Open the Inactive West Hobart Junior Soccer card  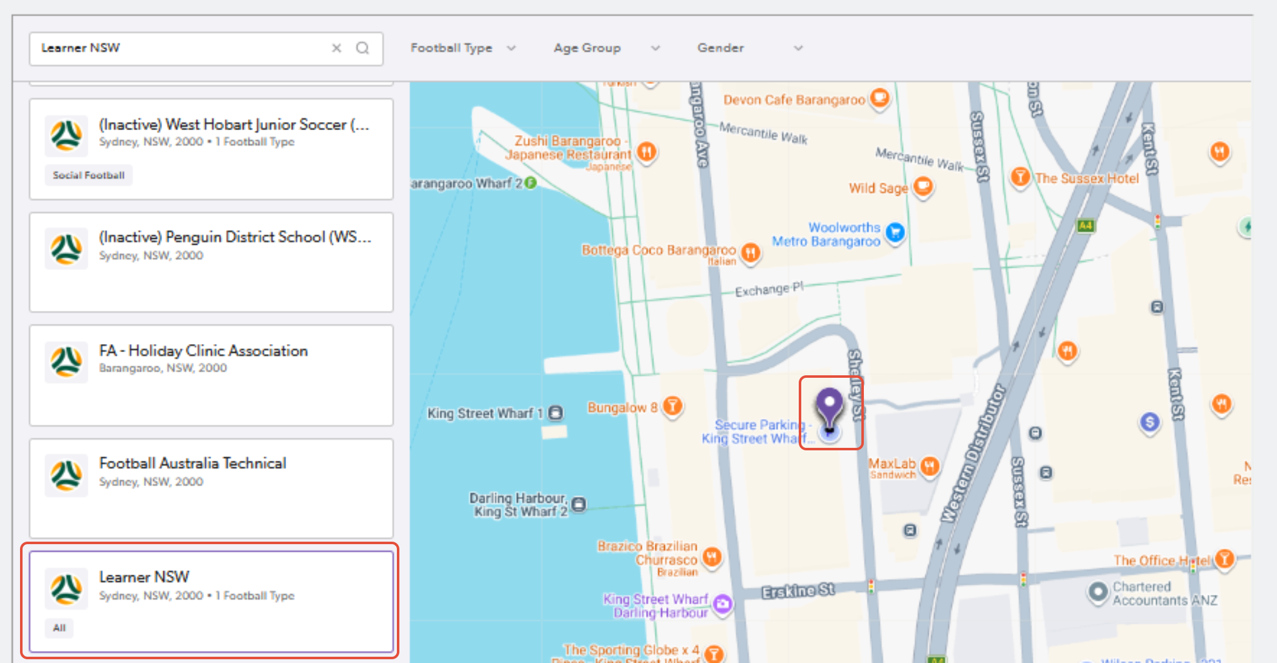click(x=211, y=149)
